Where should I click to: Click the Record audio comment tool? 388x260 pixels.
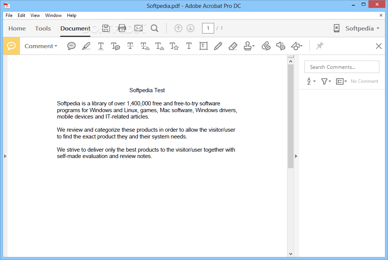tap(281, 46)
